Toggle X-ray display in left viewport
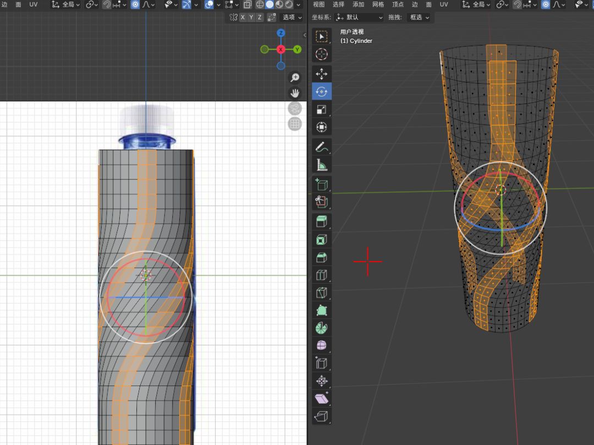The width and height of the screenshot is (594, 445). point(247,4)
